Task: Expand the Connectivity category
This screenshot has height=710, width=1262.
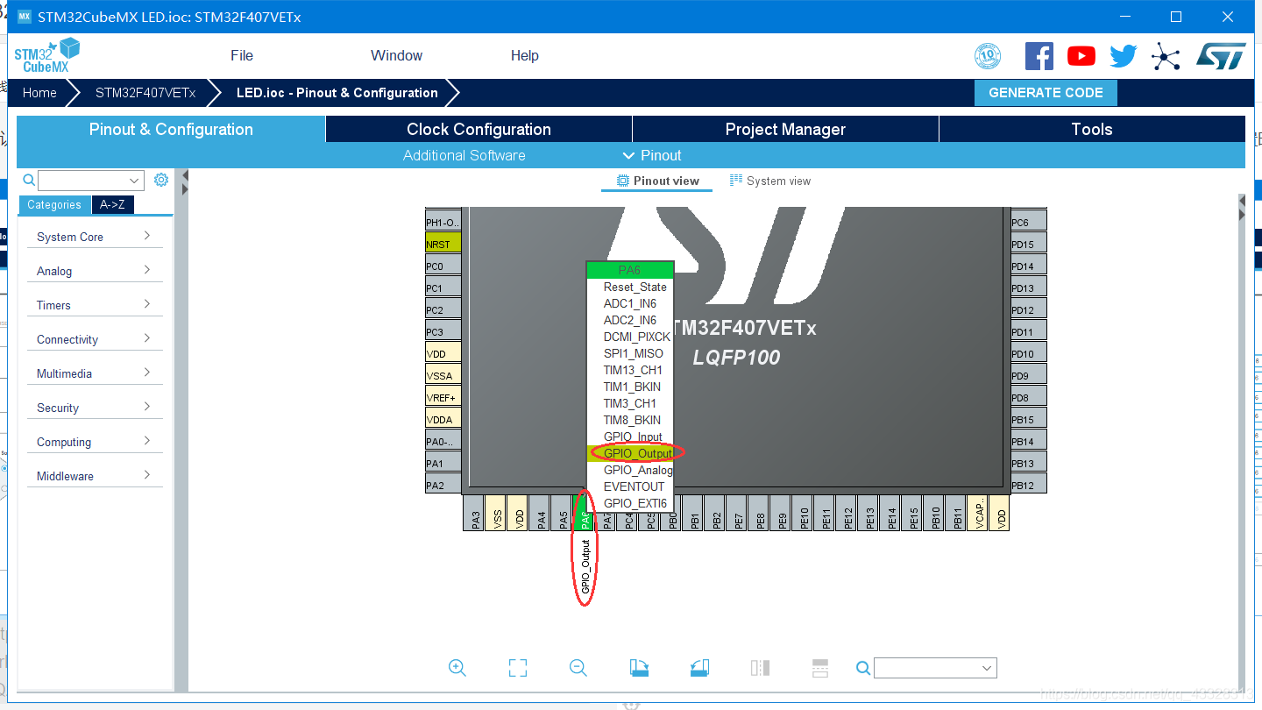Action: pos(93,339)
